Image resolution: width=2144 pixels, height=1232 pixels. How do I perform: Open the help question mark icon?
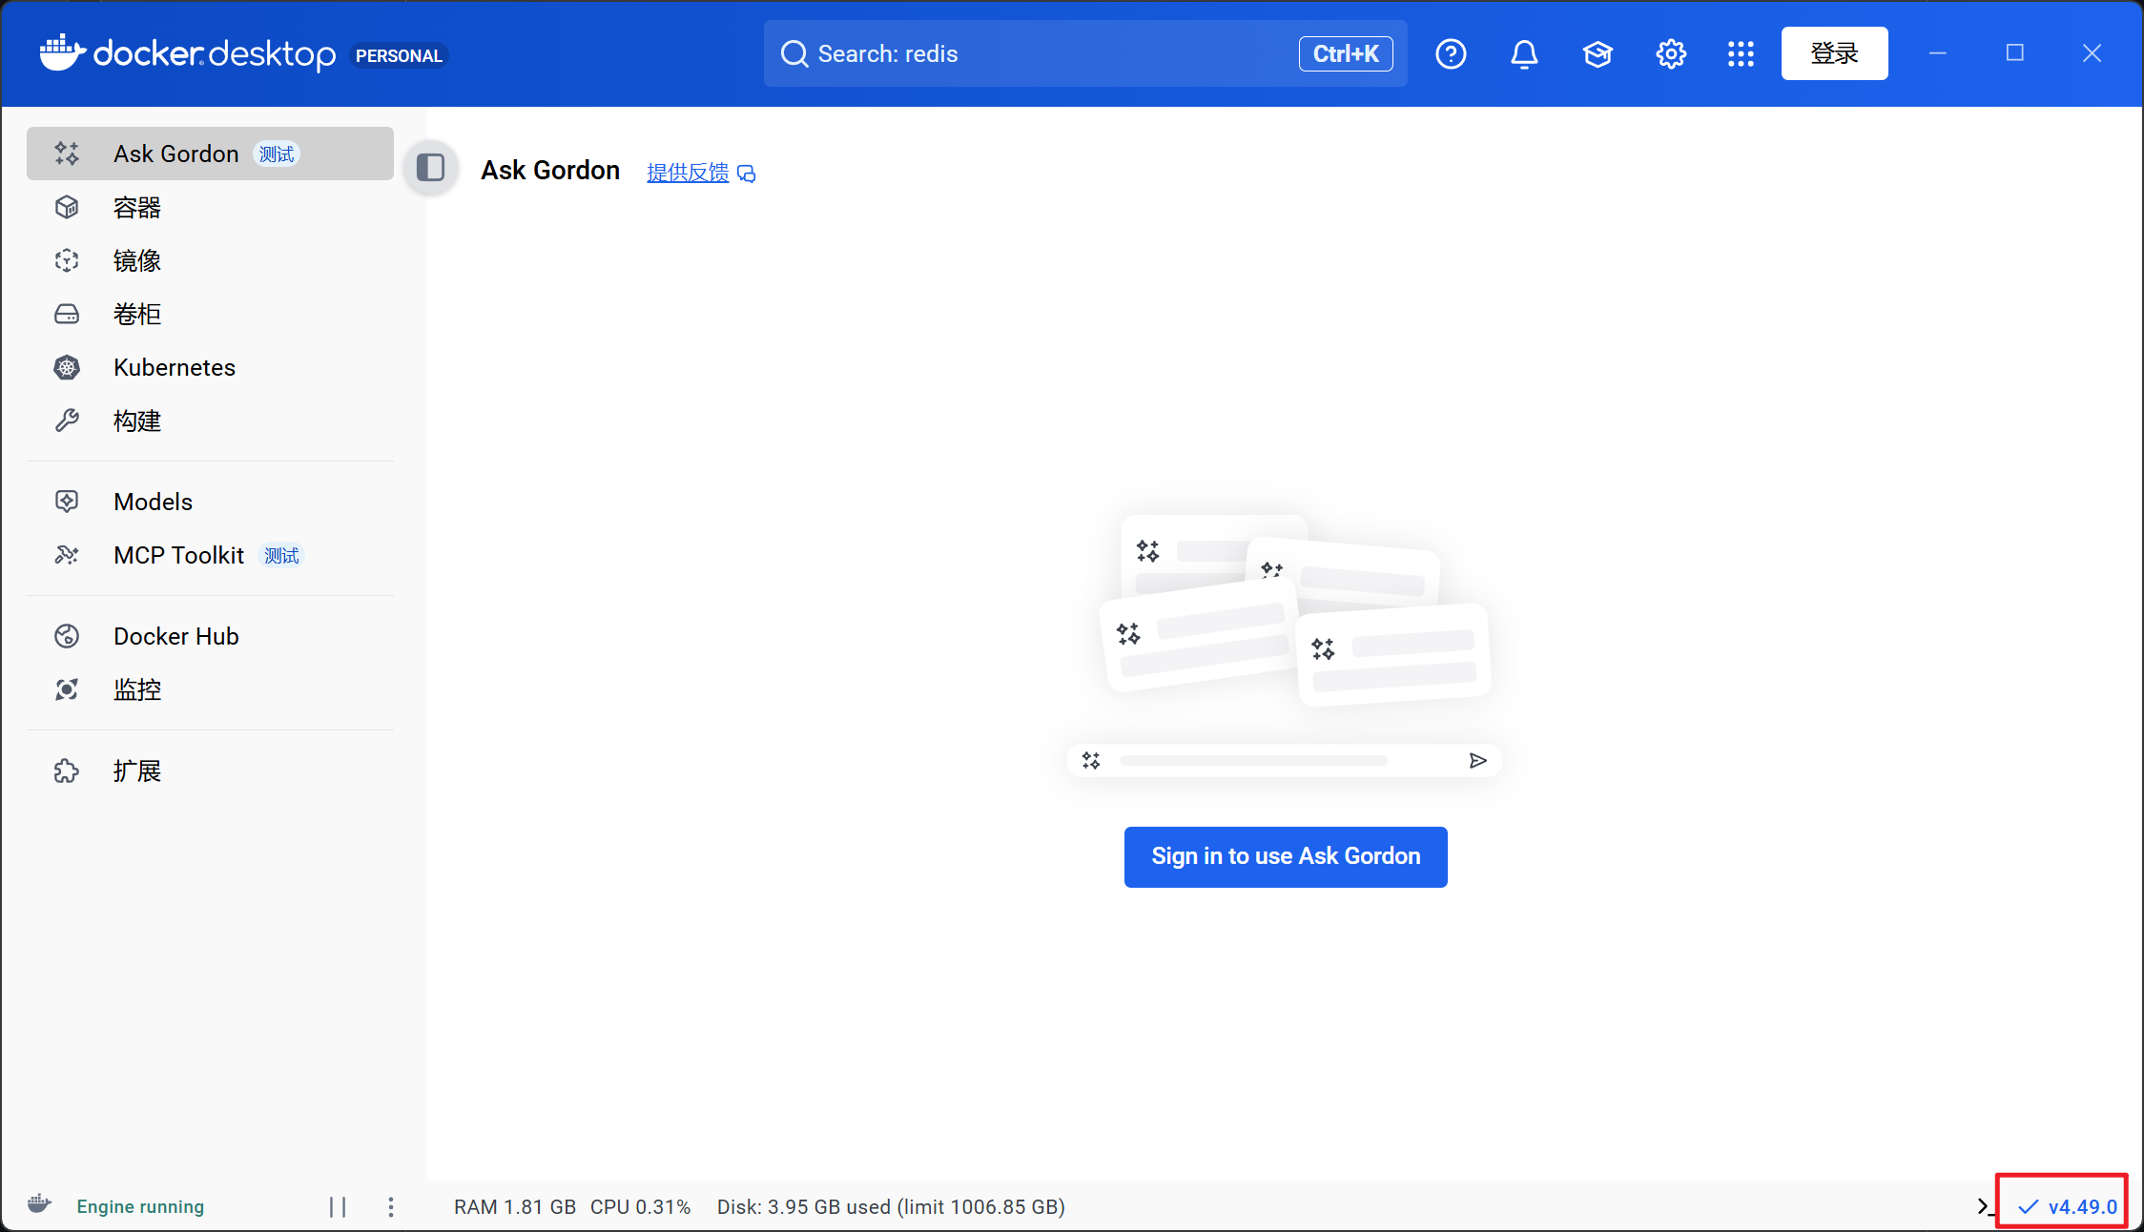(1451, 54)
